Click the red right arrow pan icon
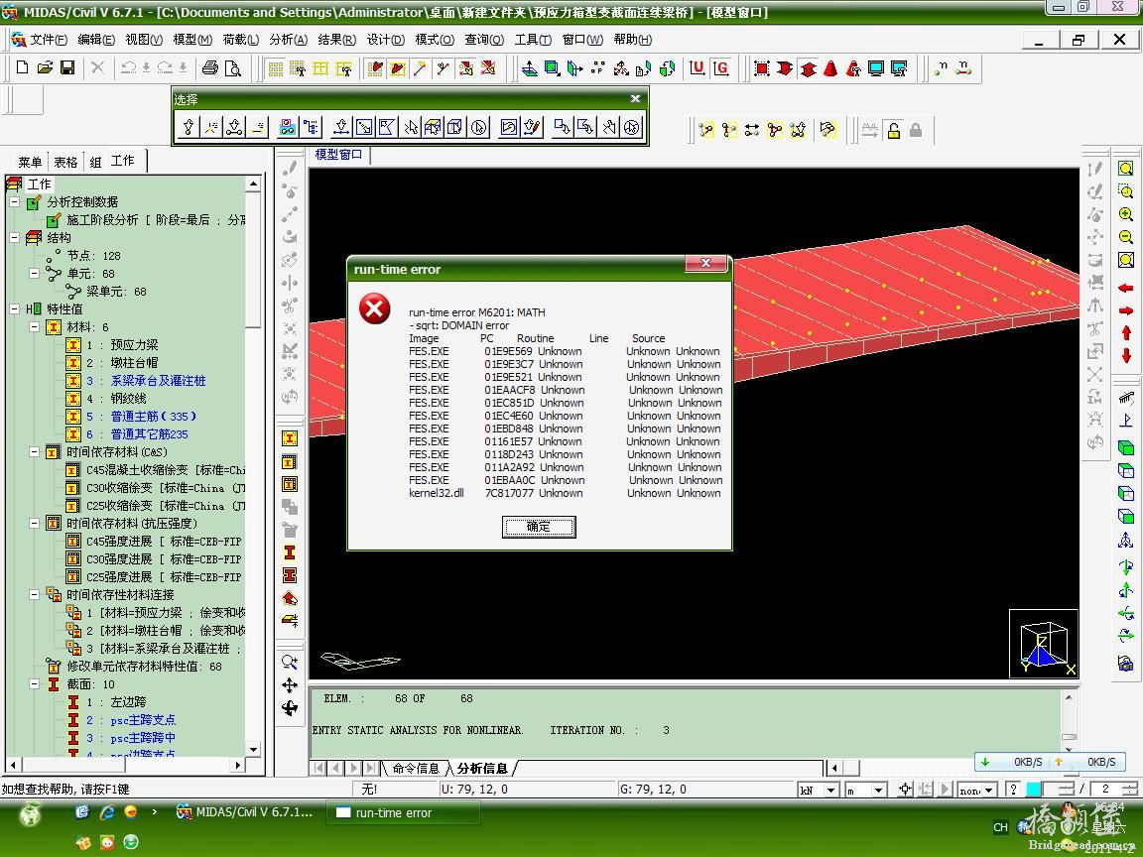This screenshot has width=1143, height=857. coord(1125,311)
